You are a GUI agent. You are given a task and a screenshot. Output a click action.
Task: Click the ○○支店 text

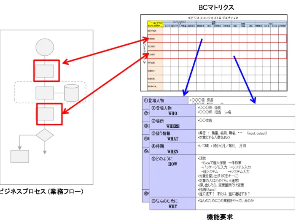point(205,120)
